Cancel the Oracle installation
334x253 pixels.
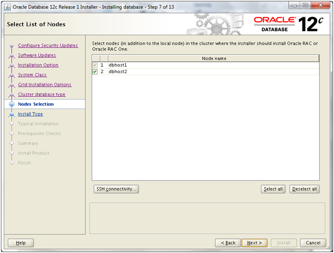(313, 243)
